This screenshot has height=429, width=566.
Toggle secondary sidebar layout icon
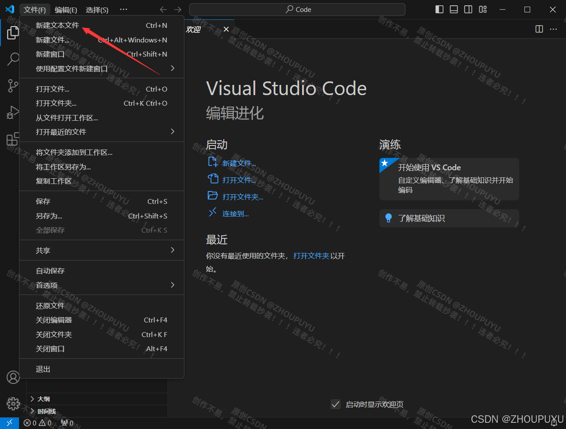coord(468,9)
